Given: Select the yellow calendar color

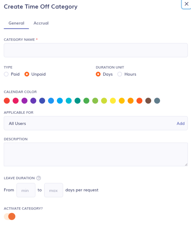Looking at the screenshot, I should [x=113, y=100].
